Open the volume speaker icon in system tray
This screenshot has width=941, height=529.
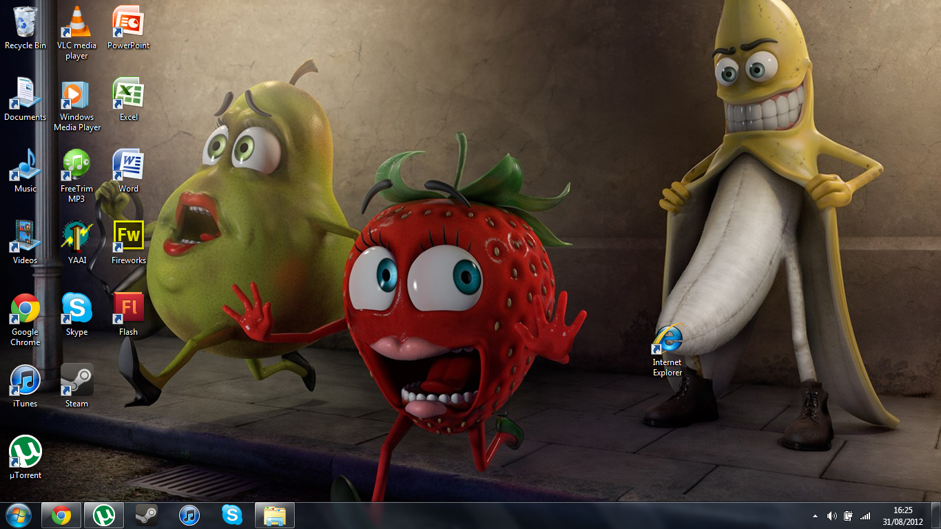pyautogui.click(x=831, y=516)
